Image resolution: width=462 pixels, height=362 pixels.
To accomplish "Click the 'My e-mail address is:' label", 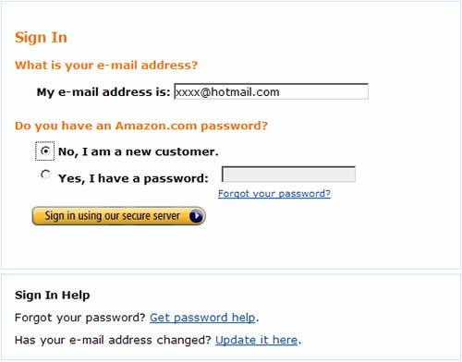I will coord(103,92).
